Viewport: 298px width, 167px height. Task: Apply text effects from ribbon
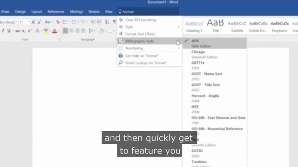37,31
